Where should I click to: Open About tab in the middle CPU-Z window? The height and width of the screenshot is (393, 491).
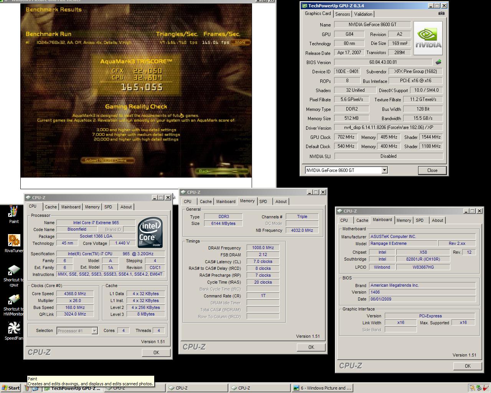point(281,201)
